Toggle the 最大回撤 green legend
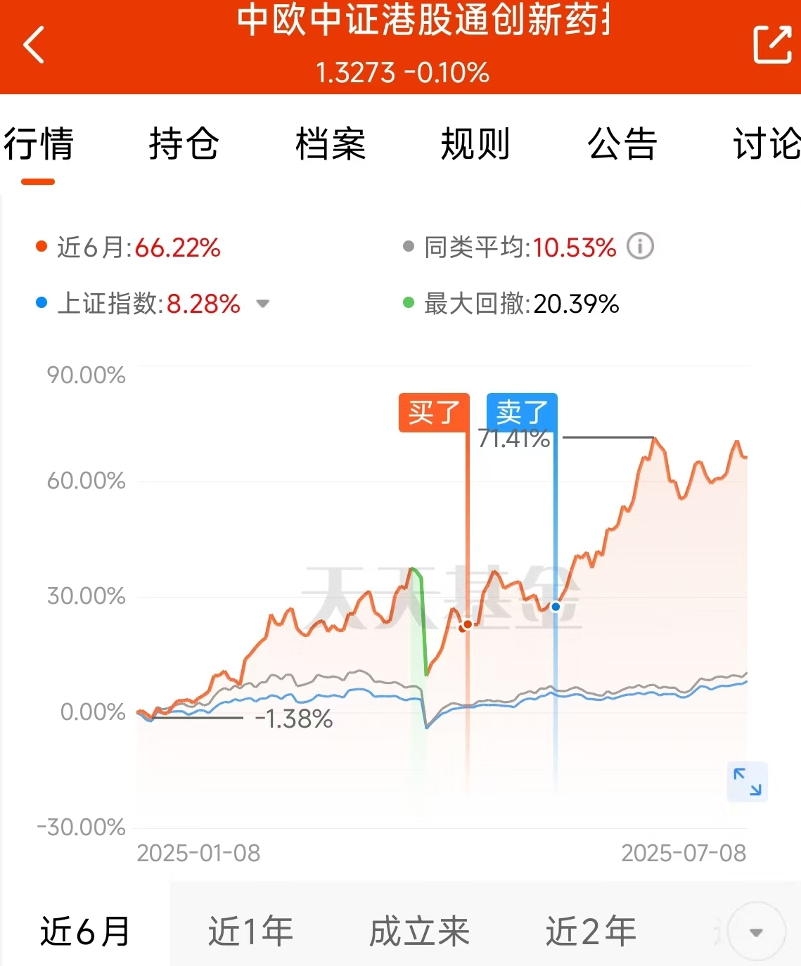Screen dimensions: 801x966 (511, 304)
